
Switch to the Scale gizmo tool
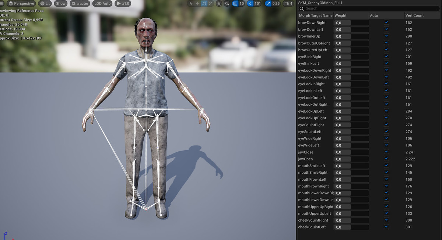pyautogui.click(x=211, y=3)
